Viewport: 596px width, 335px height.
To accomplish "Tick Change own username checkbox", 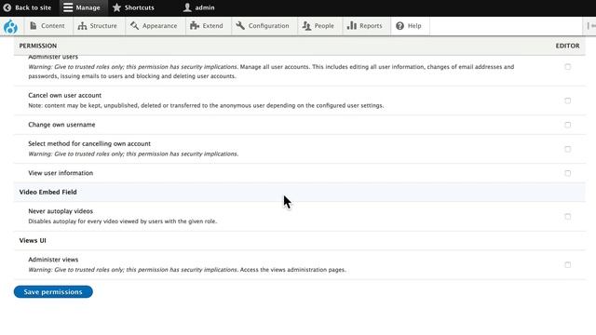I will click(x=567, y=125).
